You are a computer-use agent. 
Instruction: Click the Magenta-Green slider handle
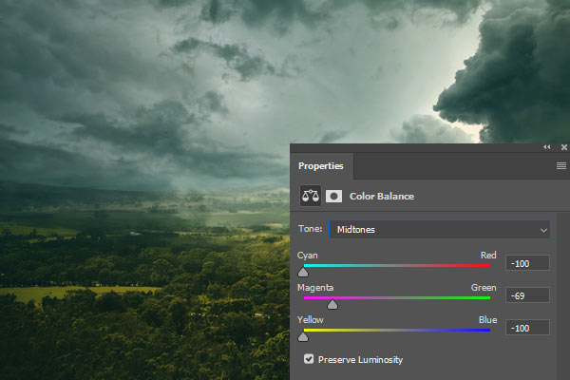point(332,304)
